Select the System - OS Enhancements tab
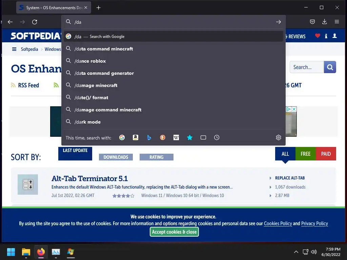Screen dimensions: 347x260 tap(54, 7)
